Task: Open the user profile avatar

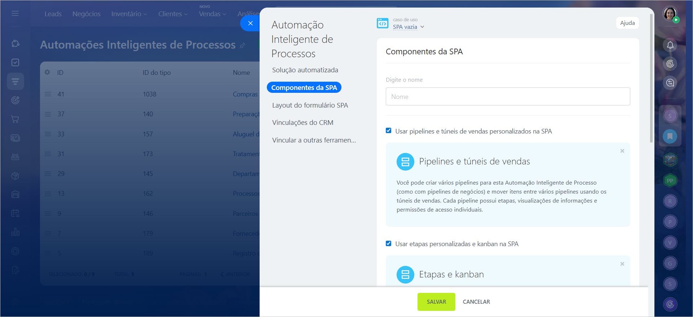Action: tap(670, 14)
